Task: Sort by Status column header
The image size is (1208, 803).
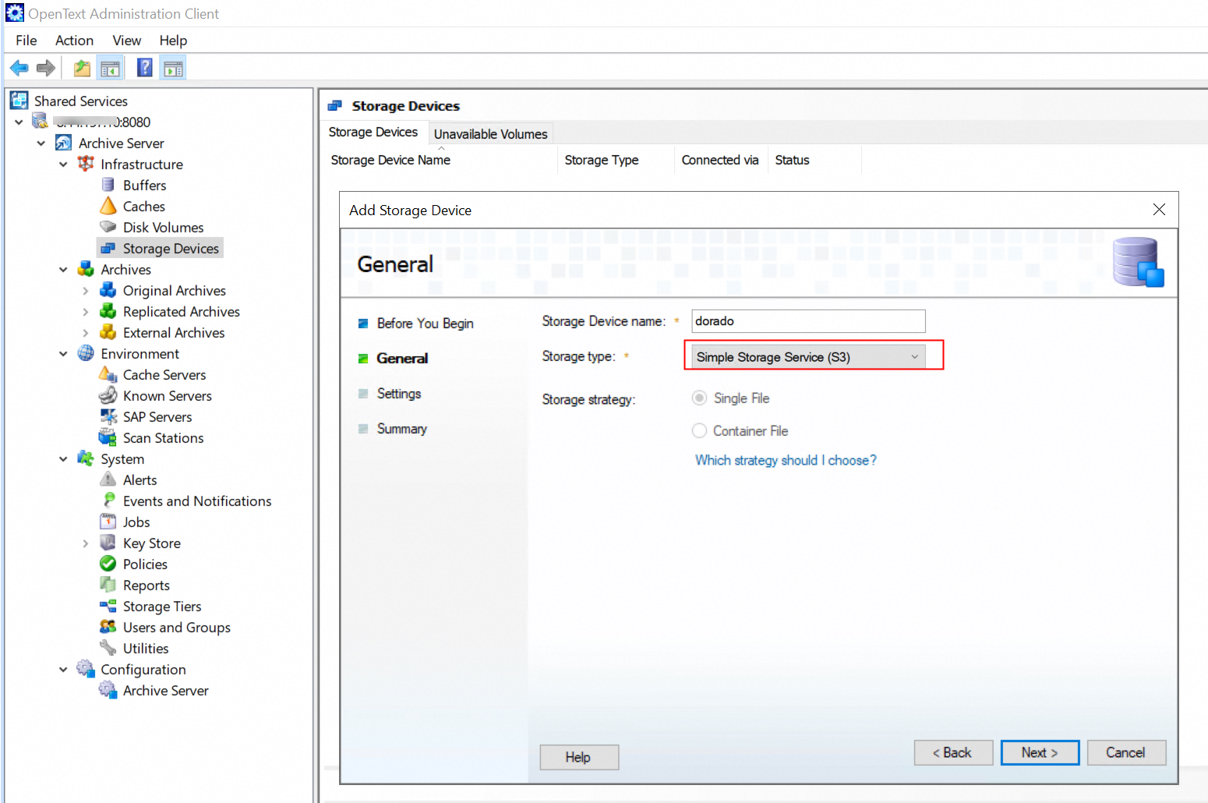Action: pyautogui.click(x=814, y=160)
